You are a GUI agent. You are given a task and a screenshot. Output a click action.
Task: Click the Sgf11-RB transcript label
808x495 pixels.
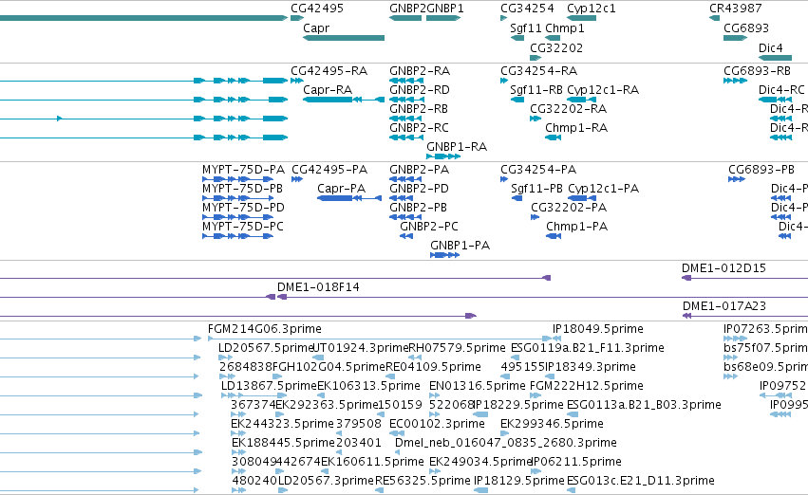(x=536, y=89)
